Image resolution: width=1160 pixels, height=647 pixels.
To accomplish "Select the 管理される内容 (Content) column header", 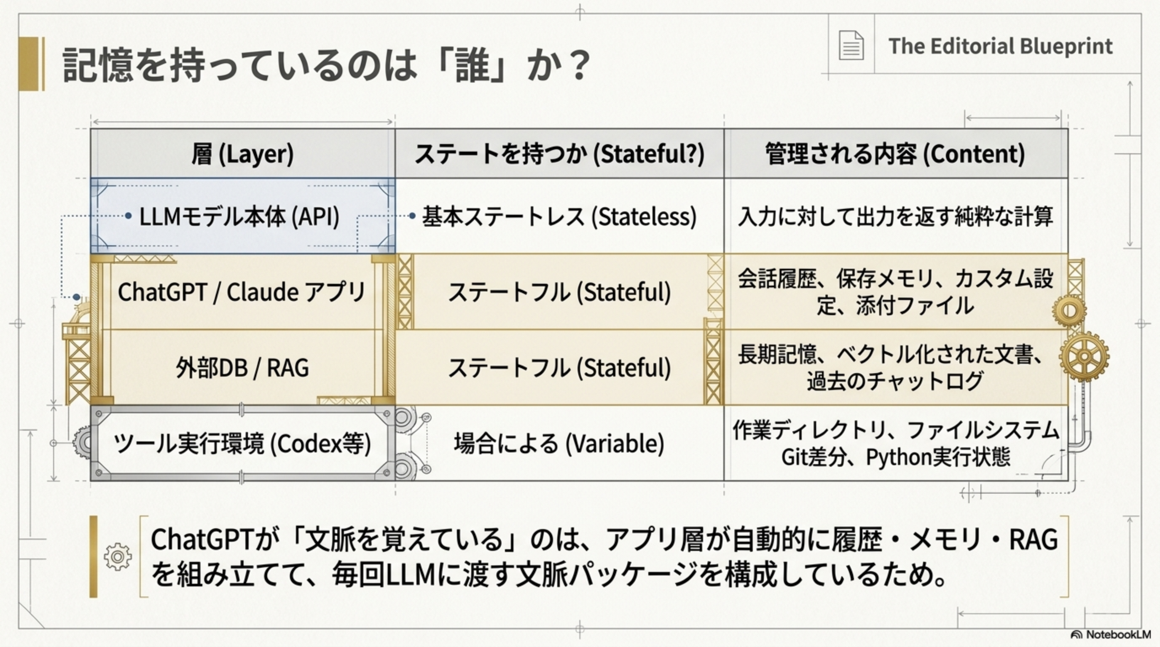I will pyautogui.click(x=896, y=153).
